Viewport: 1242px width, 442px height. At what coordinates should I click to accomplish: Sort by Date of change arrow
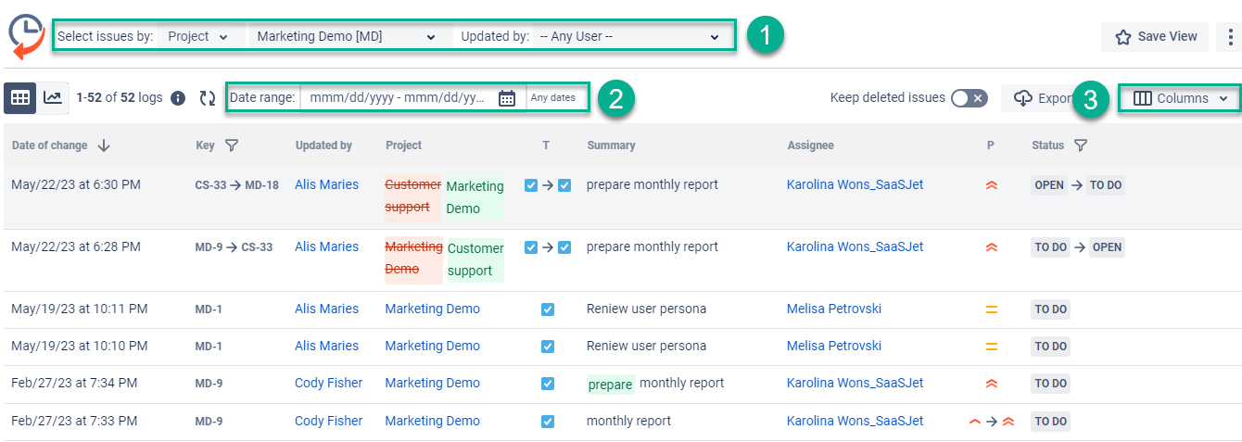pos(104,145)
